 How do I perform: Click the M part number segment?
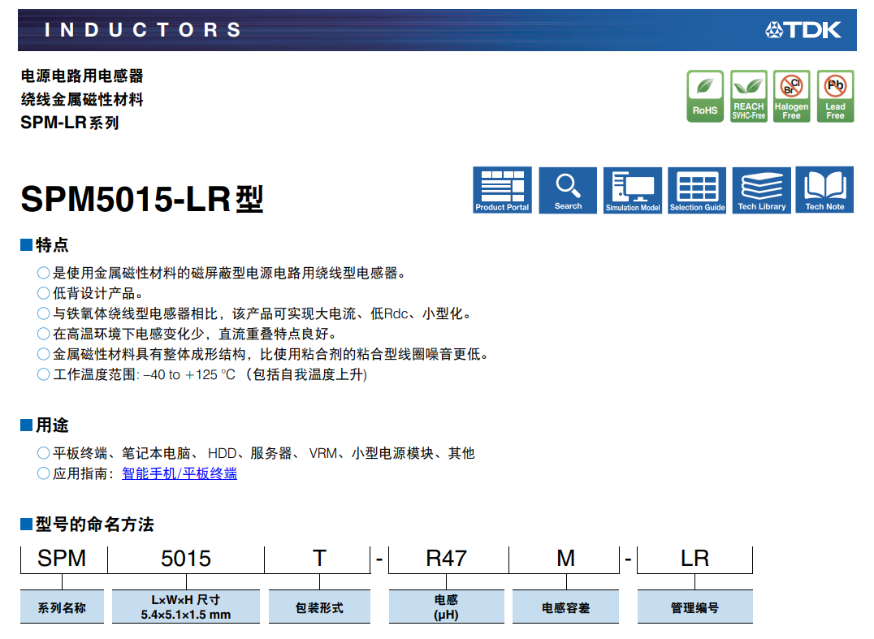point(566,559)
